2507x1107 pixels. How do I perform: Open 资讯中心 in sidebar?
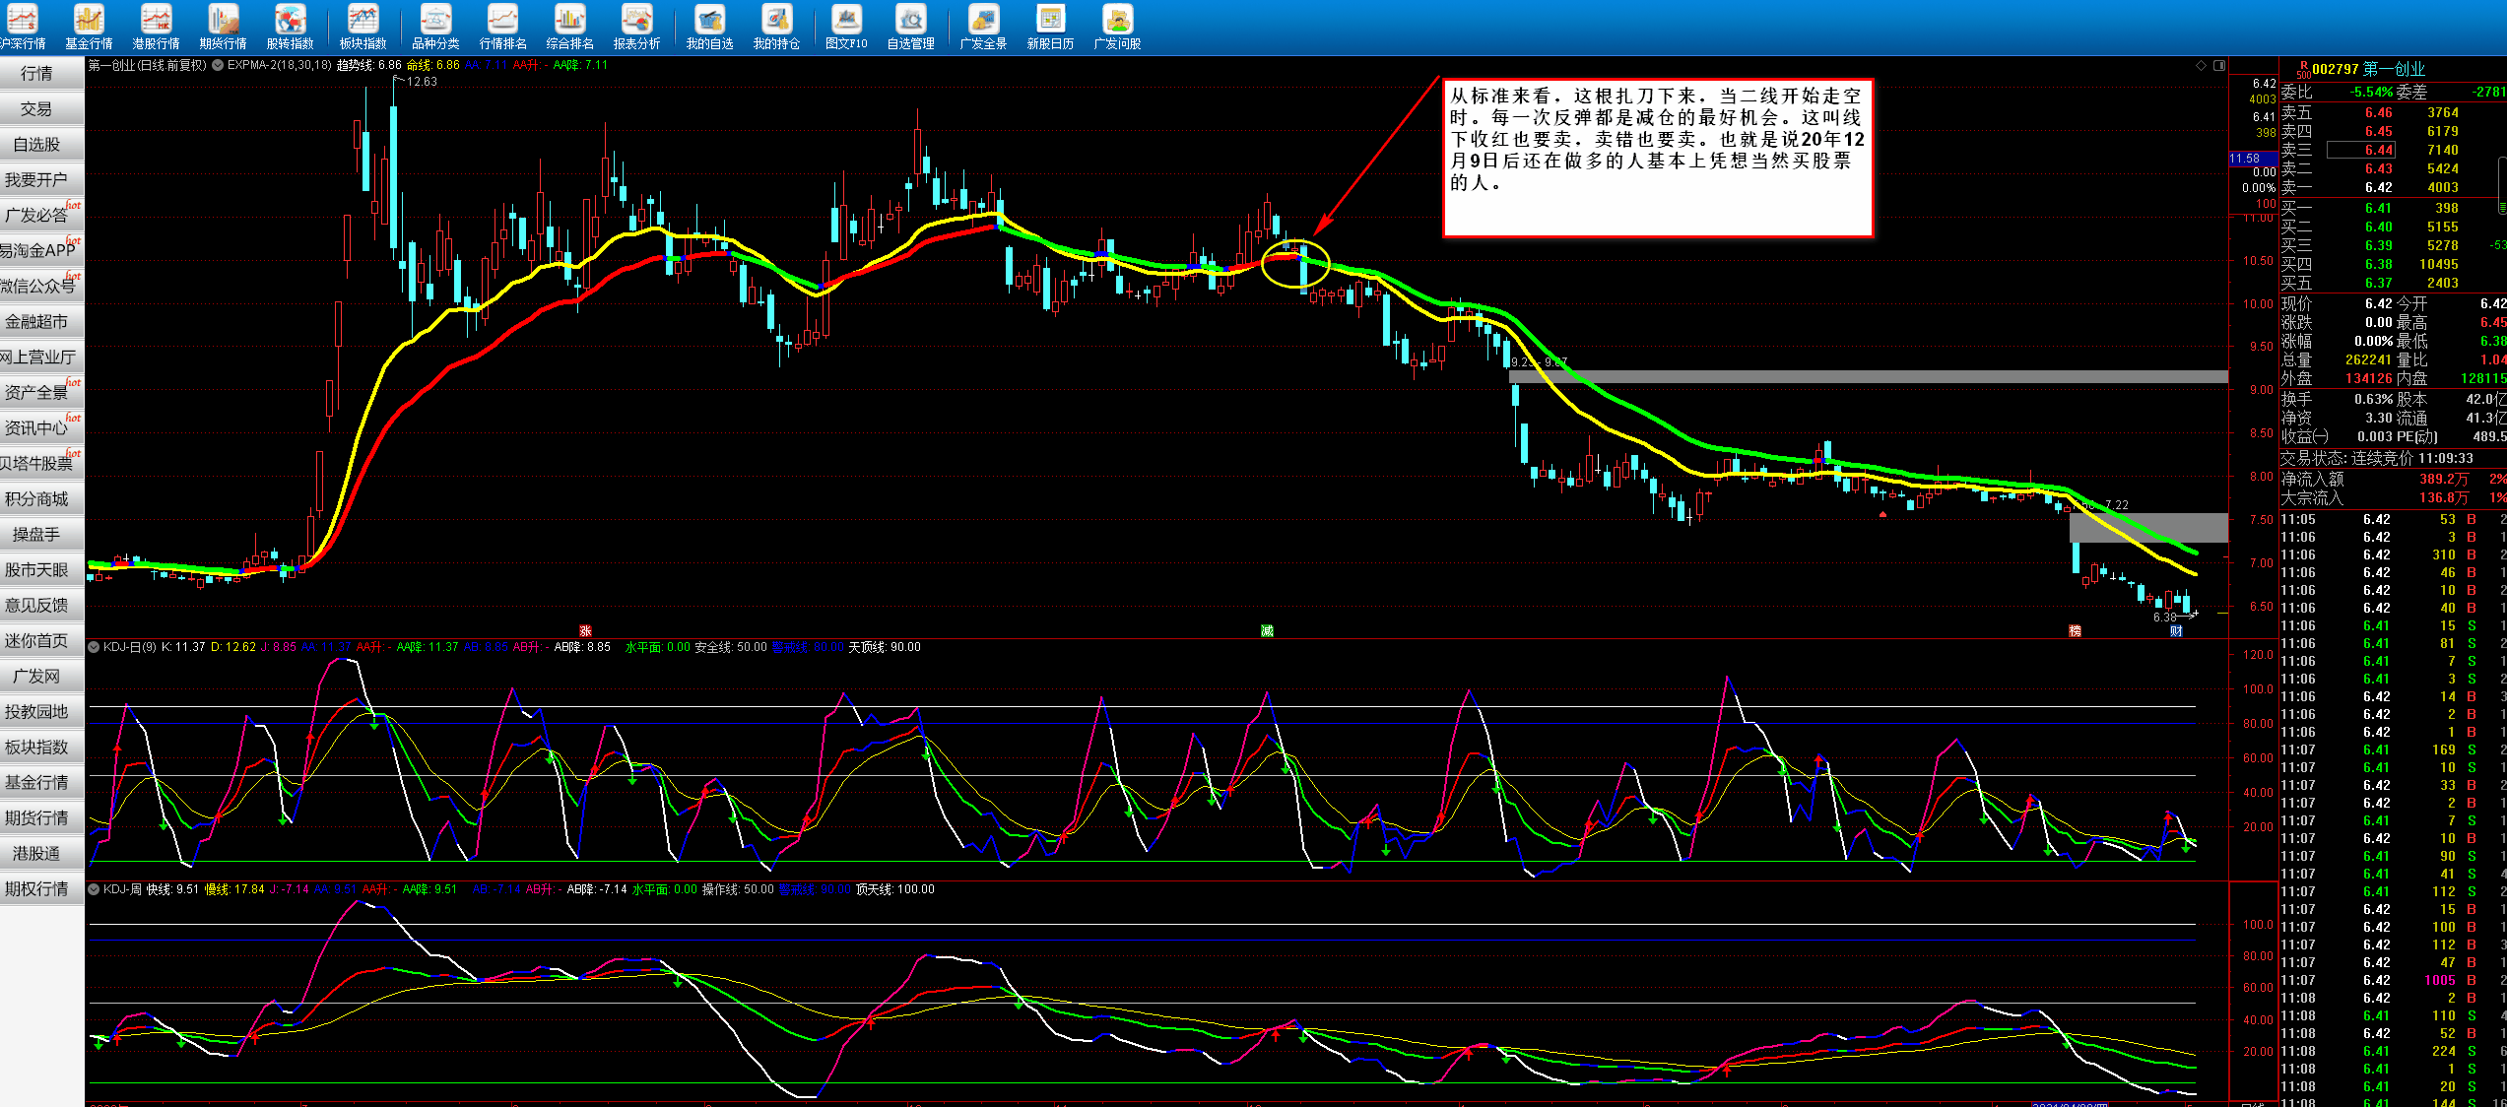click(41, 428)
